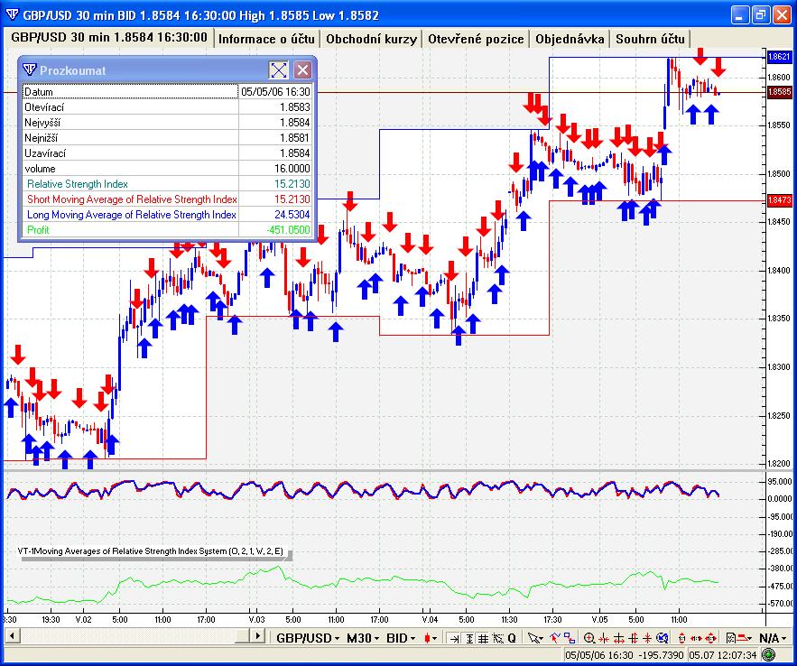Click the status bar date 05/05/06 16:30
The height and width of the screenshot is (666, 797).
coord(598,655)
